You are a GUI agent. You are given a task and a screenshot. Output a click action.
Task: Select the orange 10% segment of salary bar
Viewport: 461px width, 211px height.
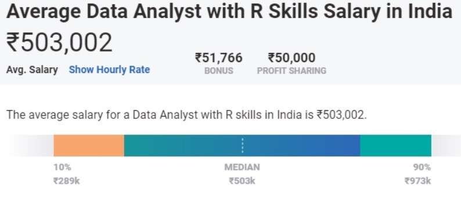coord(89,145)
